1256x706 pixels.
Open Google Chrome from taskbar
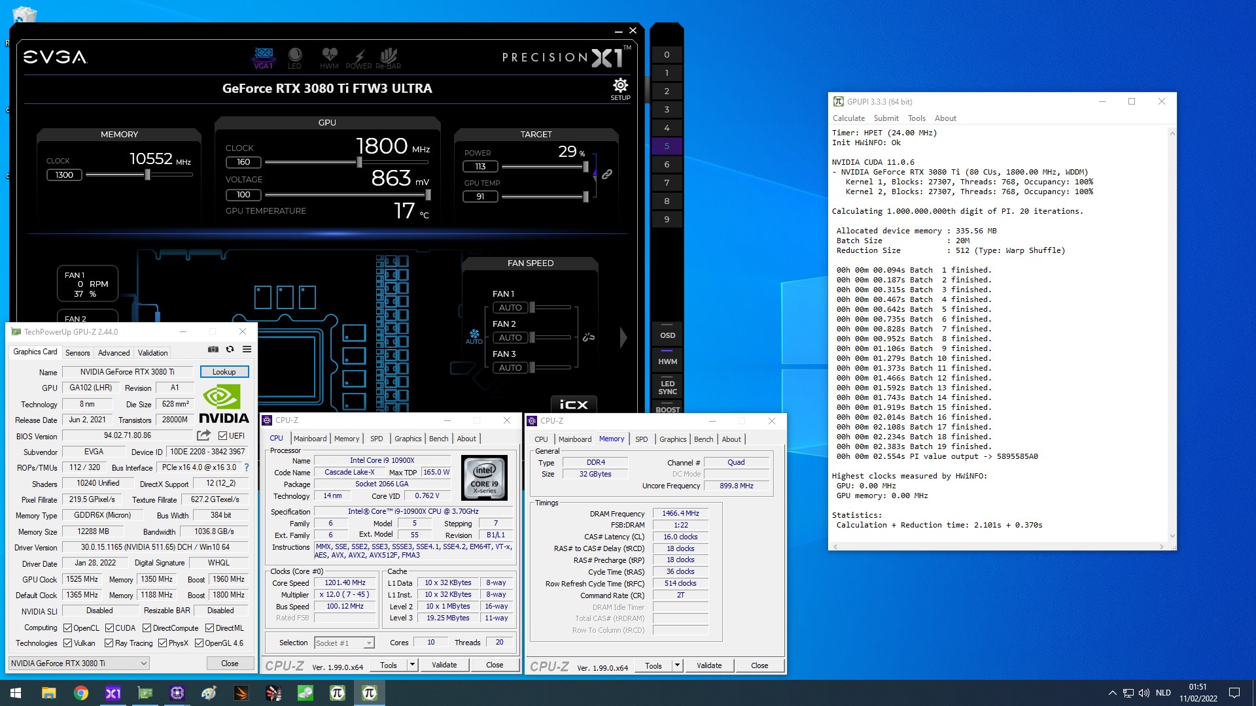point(81,693)
